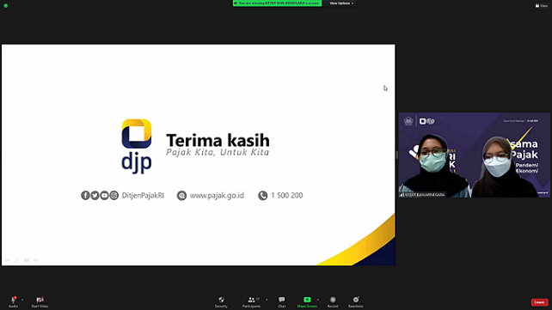552x310 pixels.
Task: Click the green screen-sharing notification banner
Action: click(277, 3)
